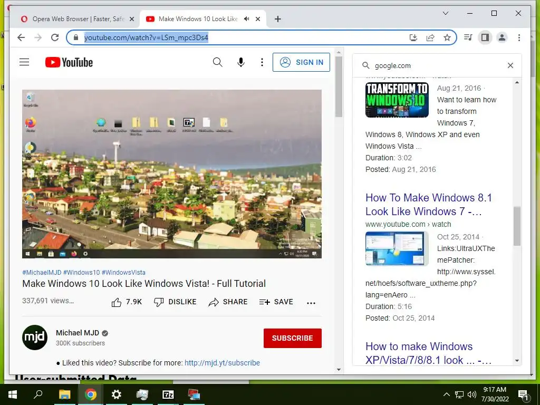Expand the tab search dropdown
Viewport: 540px width, 405px height.
[x=445, y=13]
